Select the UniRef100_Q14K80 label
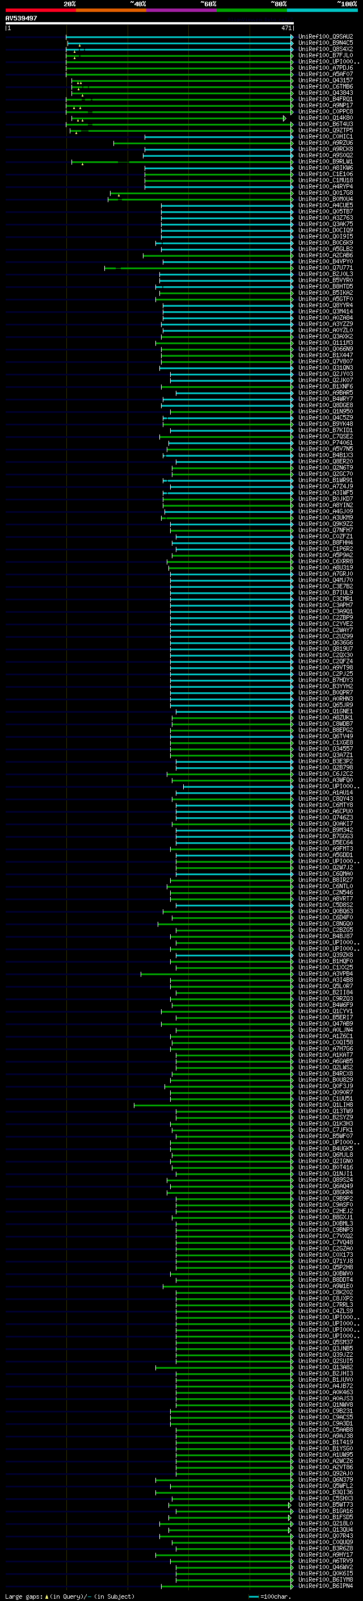This screenshot has width=363, height=1601. click(x=326, y=118)
